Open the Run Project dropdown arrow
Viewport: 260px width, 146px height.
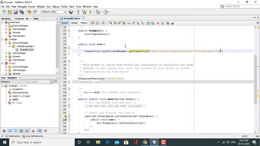point(94,12)
